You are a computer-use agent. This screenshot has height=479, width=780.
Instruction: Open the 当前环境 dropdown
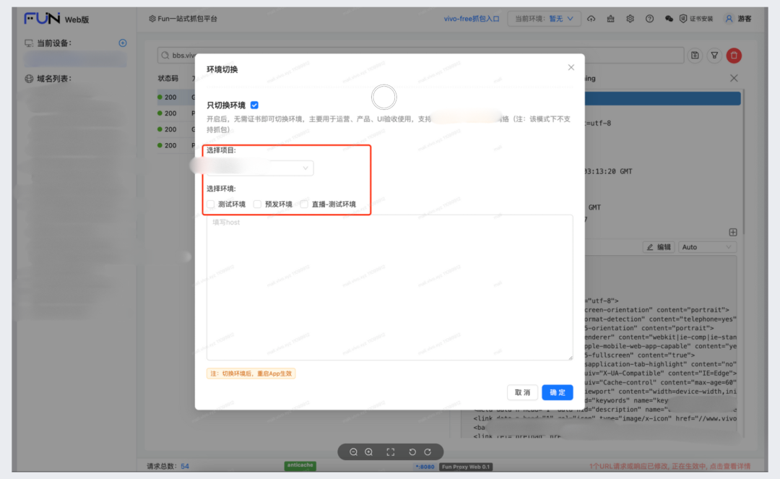[x=544, y=20]
